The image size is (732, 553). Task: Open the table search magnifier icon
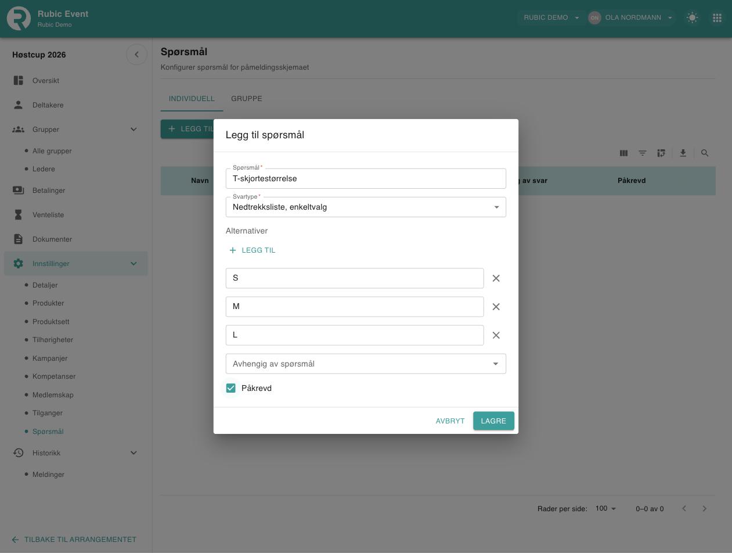click(705, 153)
